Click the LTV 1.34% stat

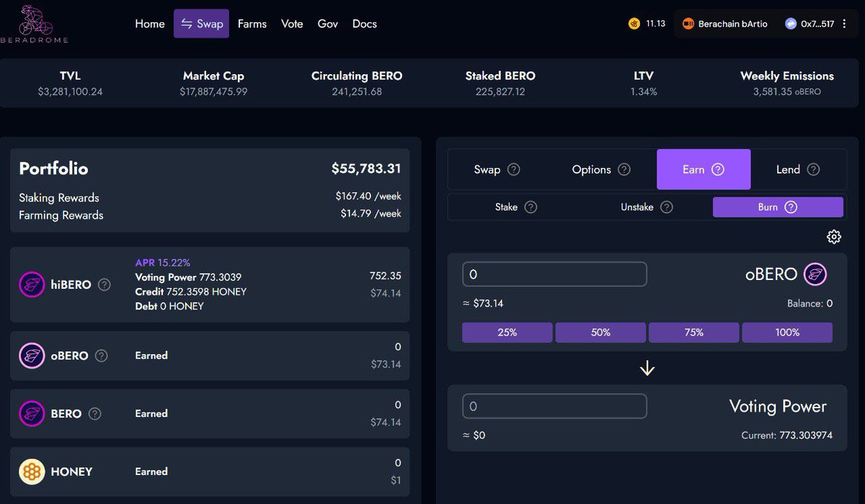[x=644, y=84]
